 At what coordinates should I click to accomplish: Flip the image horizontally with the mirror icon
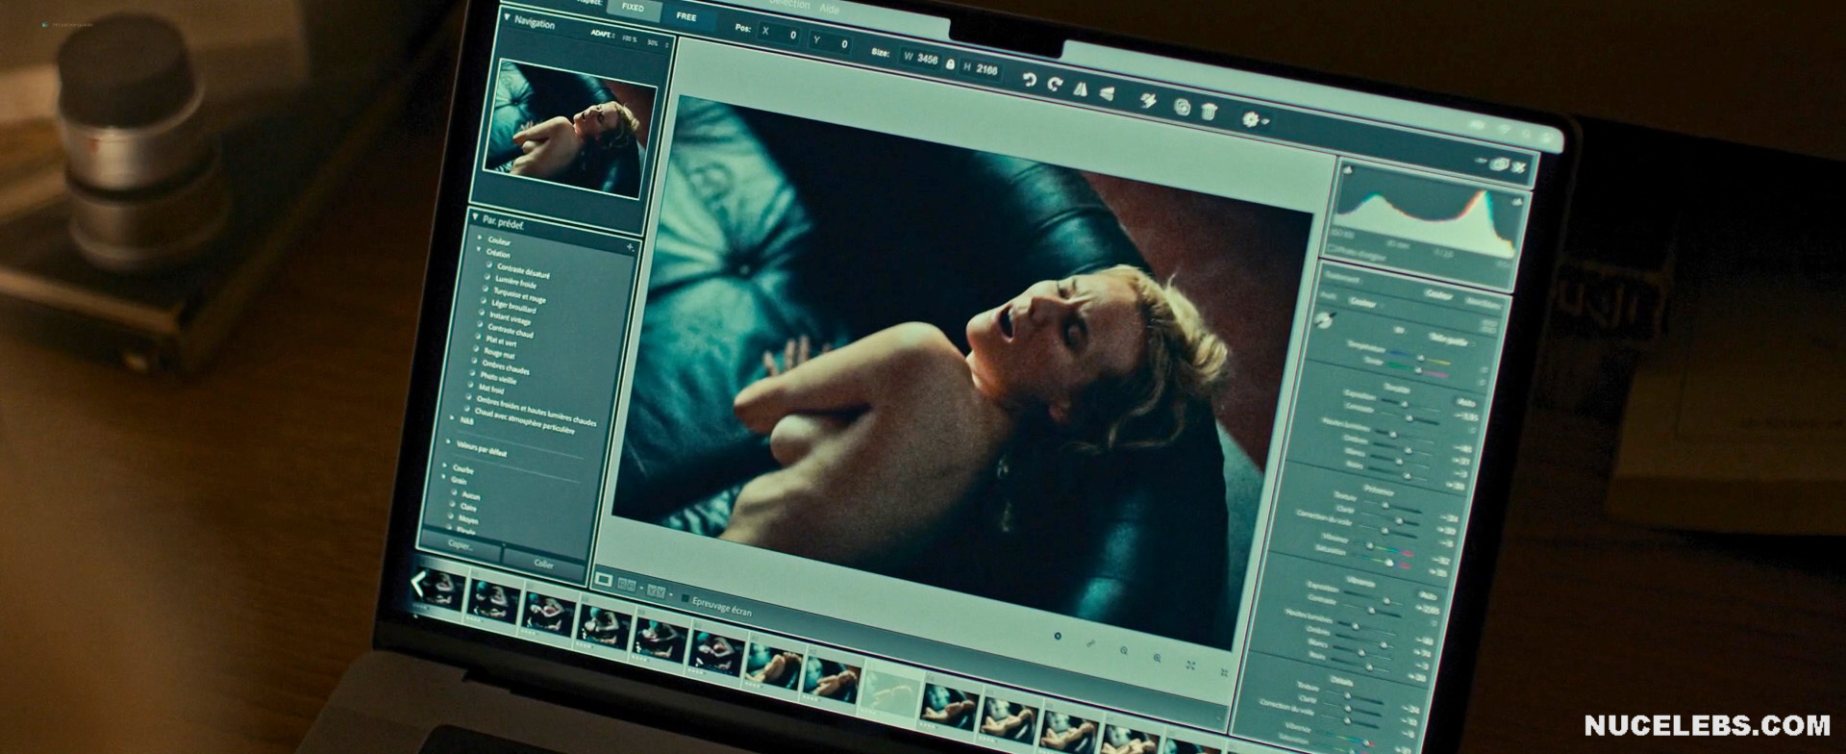tap(1081, 88)
